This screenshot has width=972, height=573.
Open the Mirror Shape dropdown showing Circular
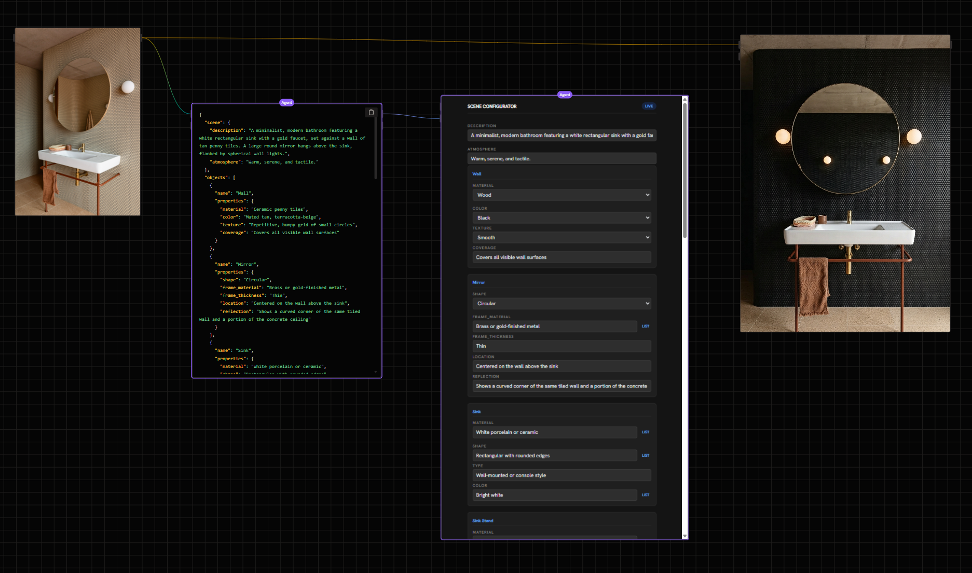(562, 303)
